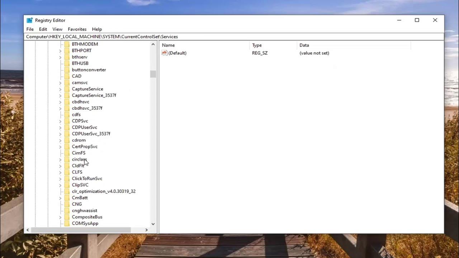Click the clr_optimization_v4.0.30319_32 folder icon
Image resolution: width=459 pixels, height=258 pixels.
67,191
